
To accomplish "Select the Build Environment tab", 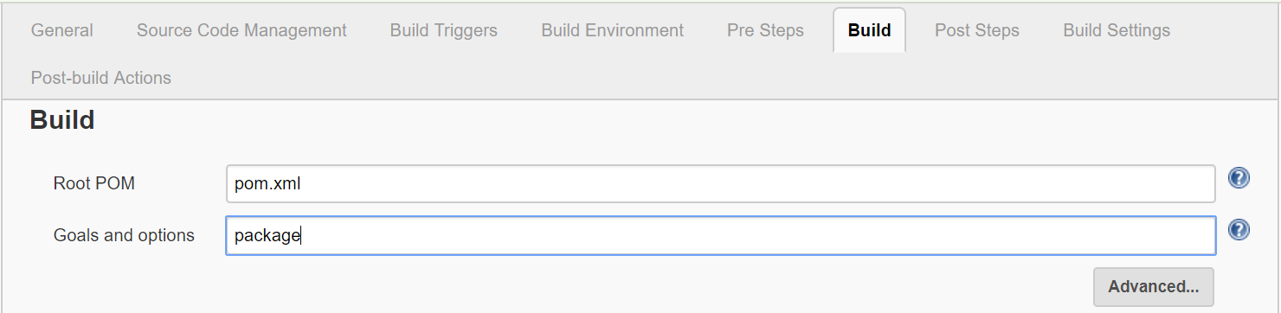I will [x=613, y=30].
